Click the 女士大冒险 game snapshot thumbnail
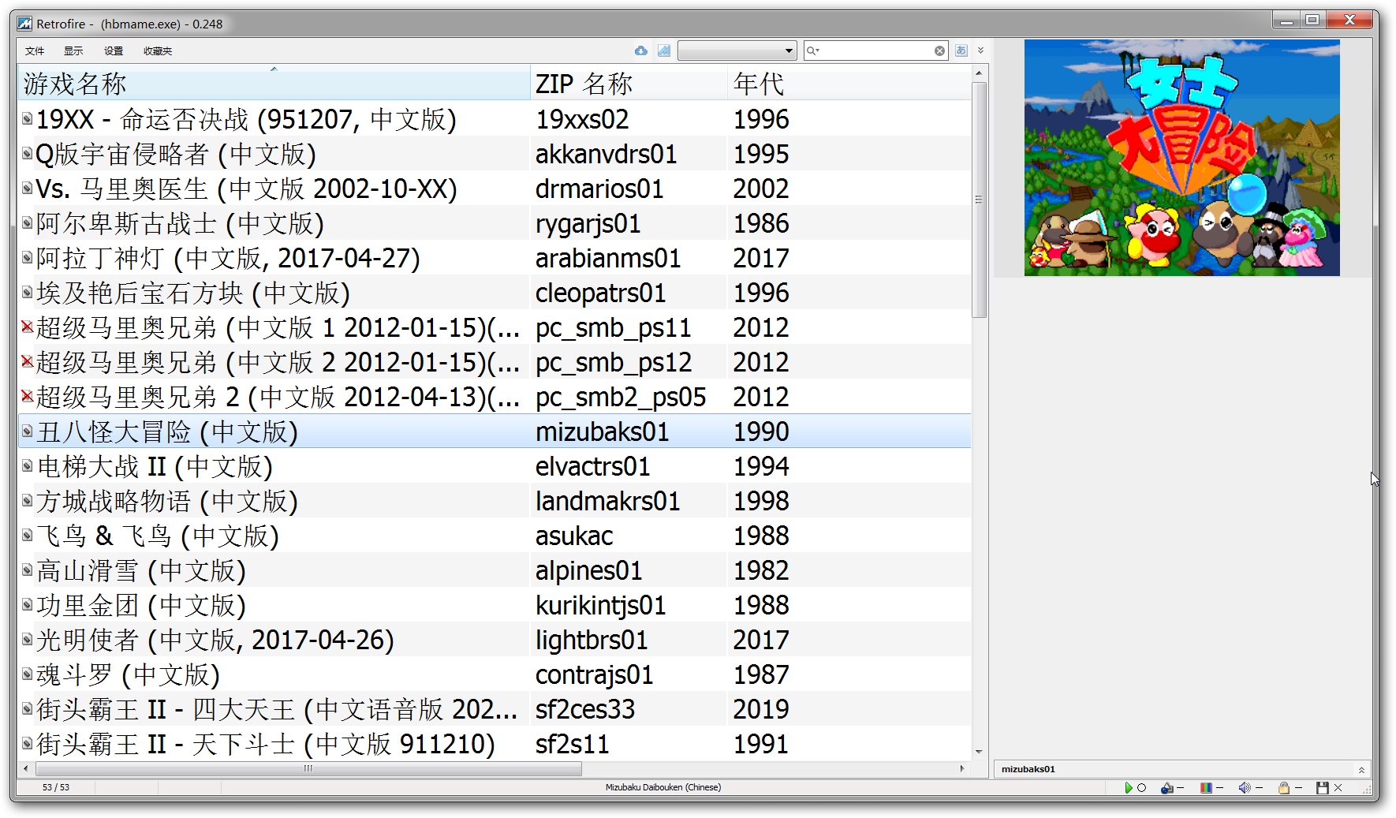This screenshot has height=818, width=1396. tap(1181, 158)
